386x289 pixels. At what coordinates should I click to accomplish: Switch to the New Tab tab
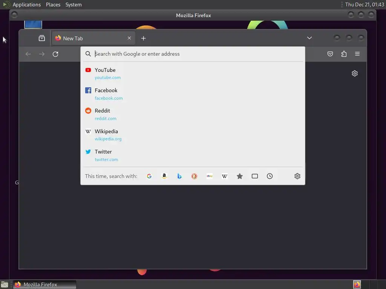(x=93, y=38)
